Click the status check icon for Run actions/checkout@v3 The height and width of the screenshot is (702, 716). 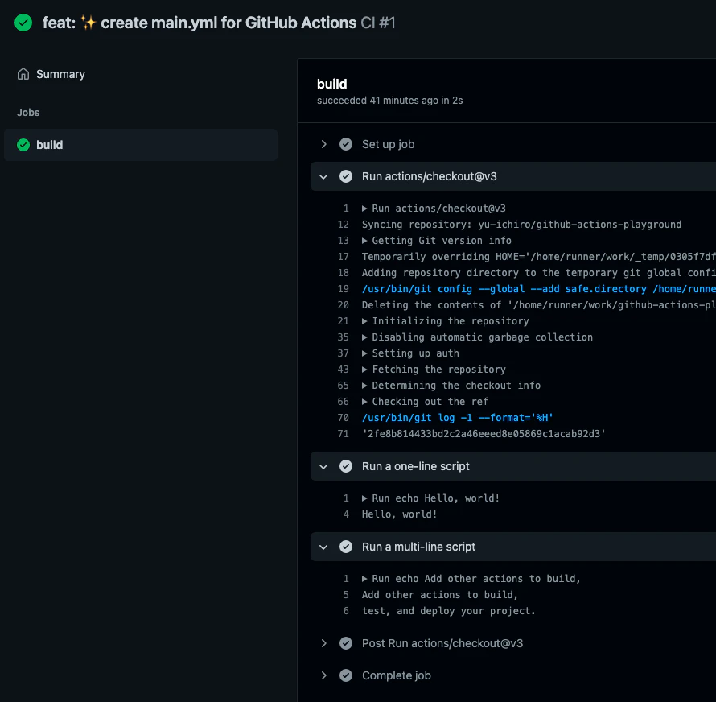pyautogui.click(x=346, y=176)
